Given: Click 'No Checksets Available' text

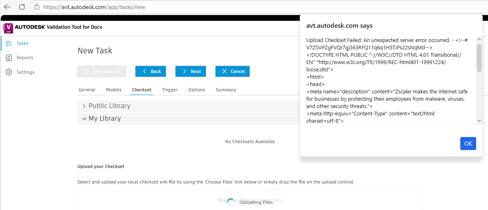Looking at the screenshot, I should coord(250,141).
